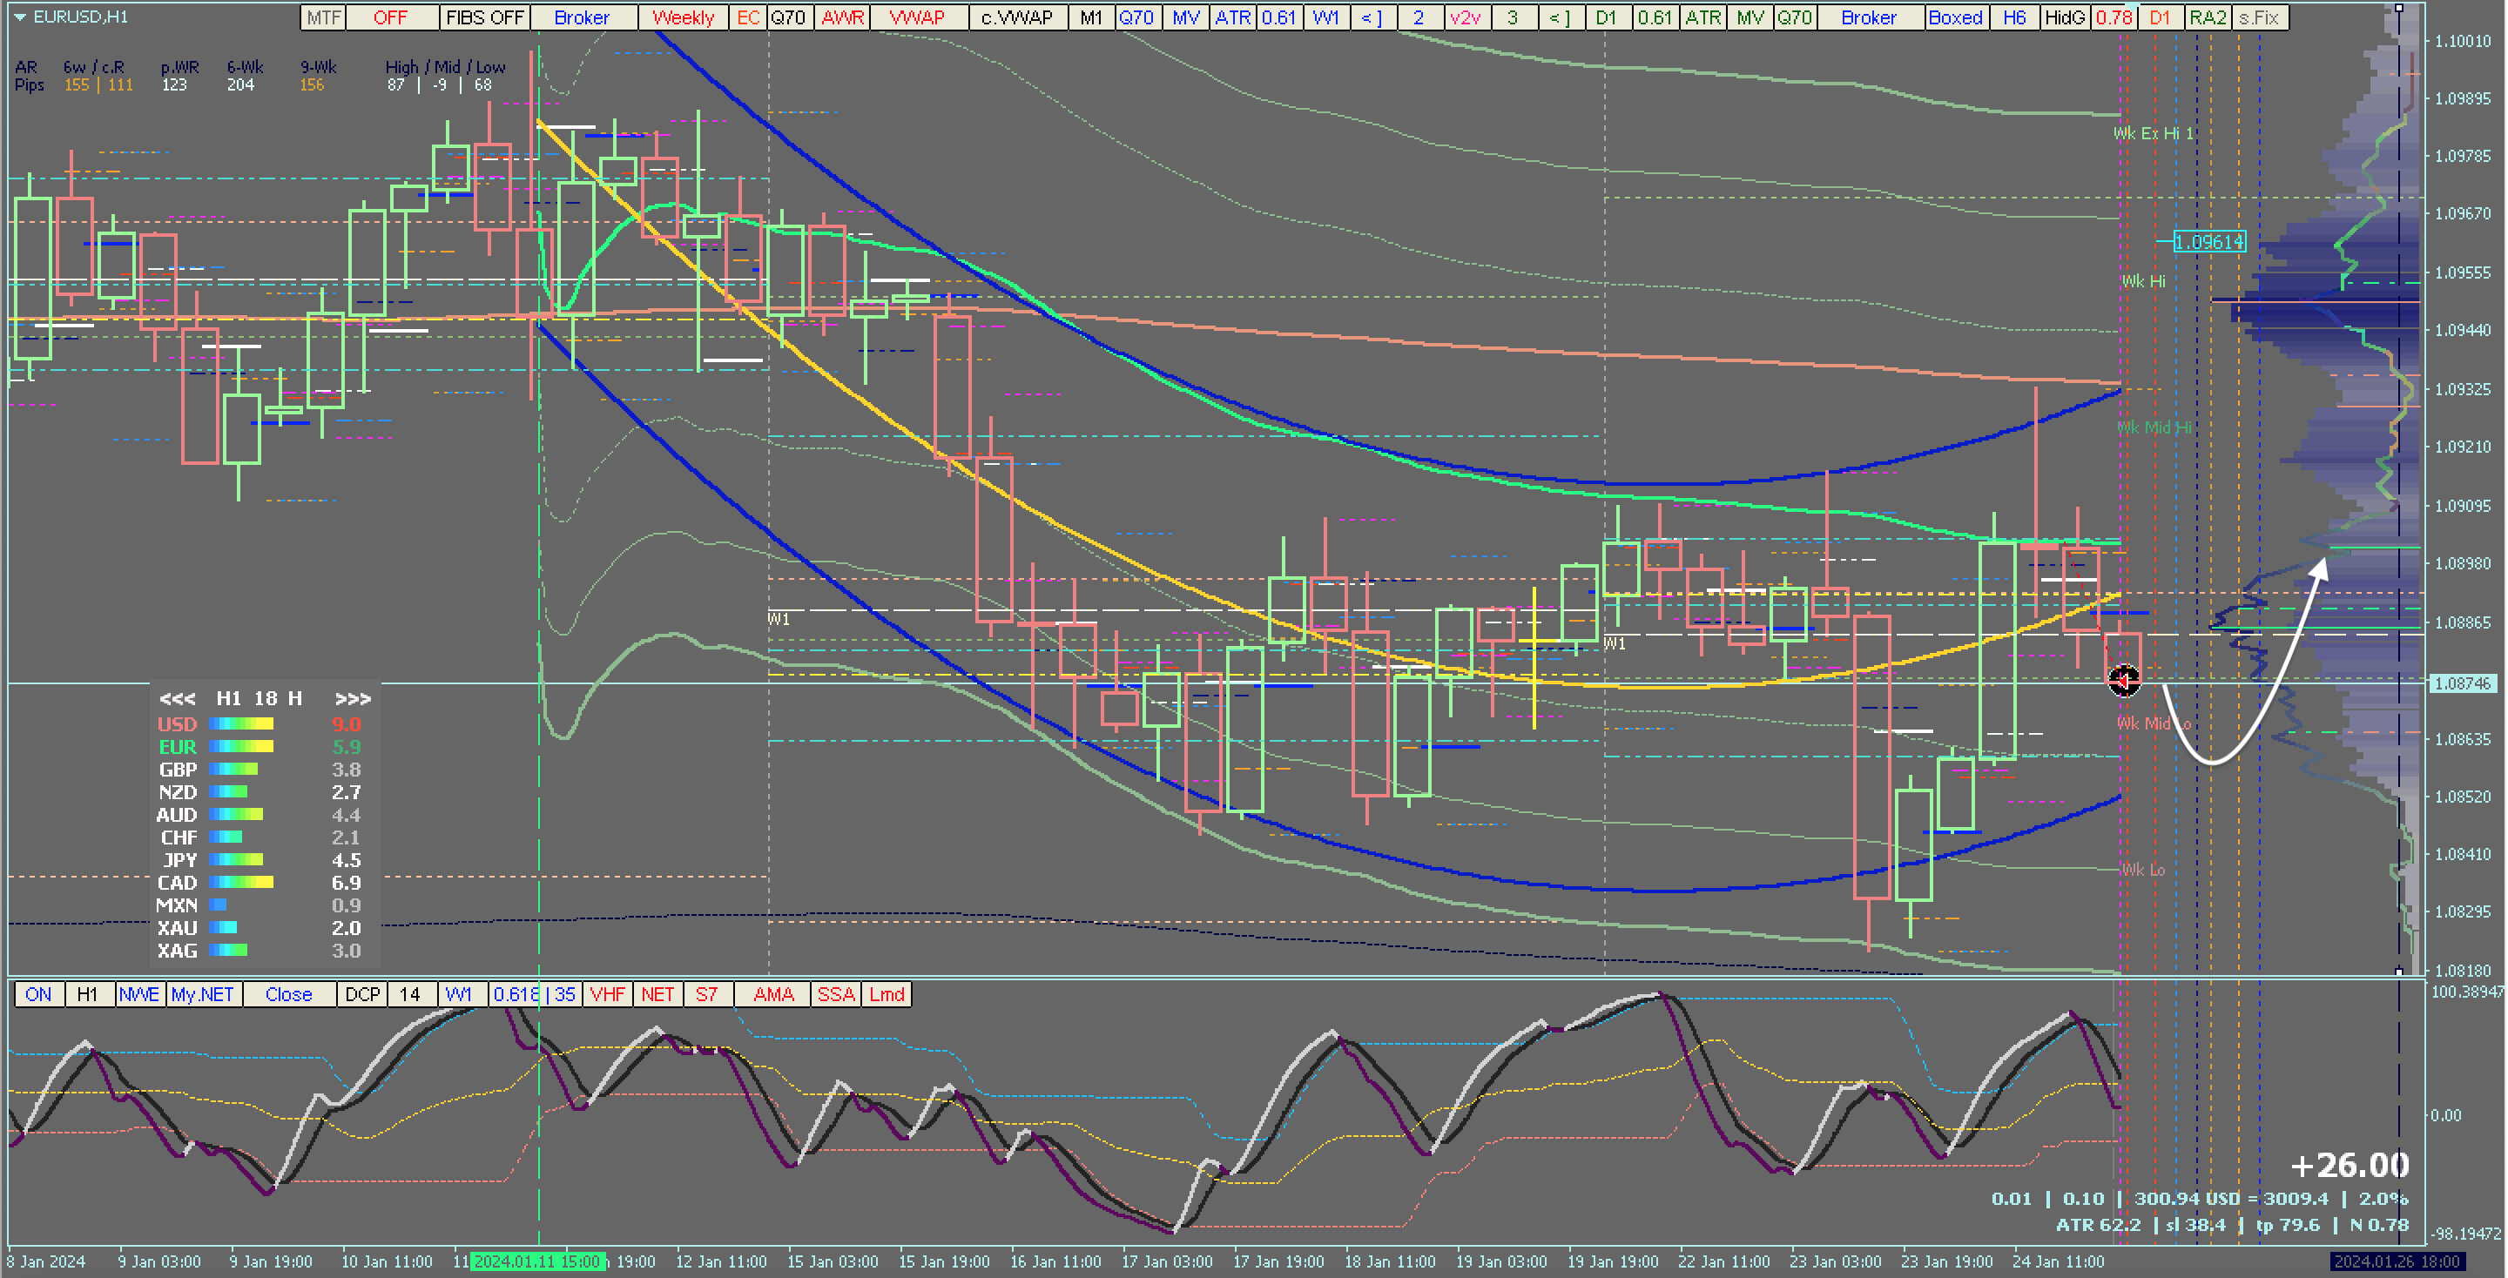Toggle the FIBS OFF button
Viewport: 2508px width, 1278px height.
pyautogui.click(x=485, y=17)
